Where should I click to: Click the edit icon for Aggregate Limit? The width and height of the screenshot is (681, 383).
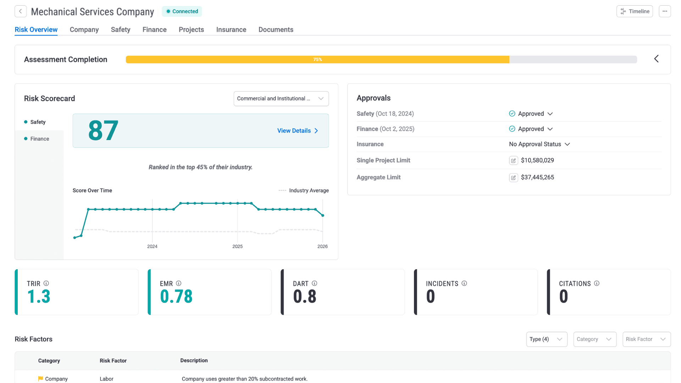pyautogui.click(x=513, y=178)
